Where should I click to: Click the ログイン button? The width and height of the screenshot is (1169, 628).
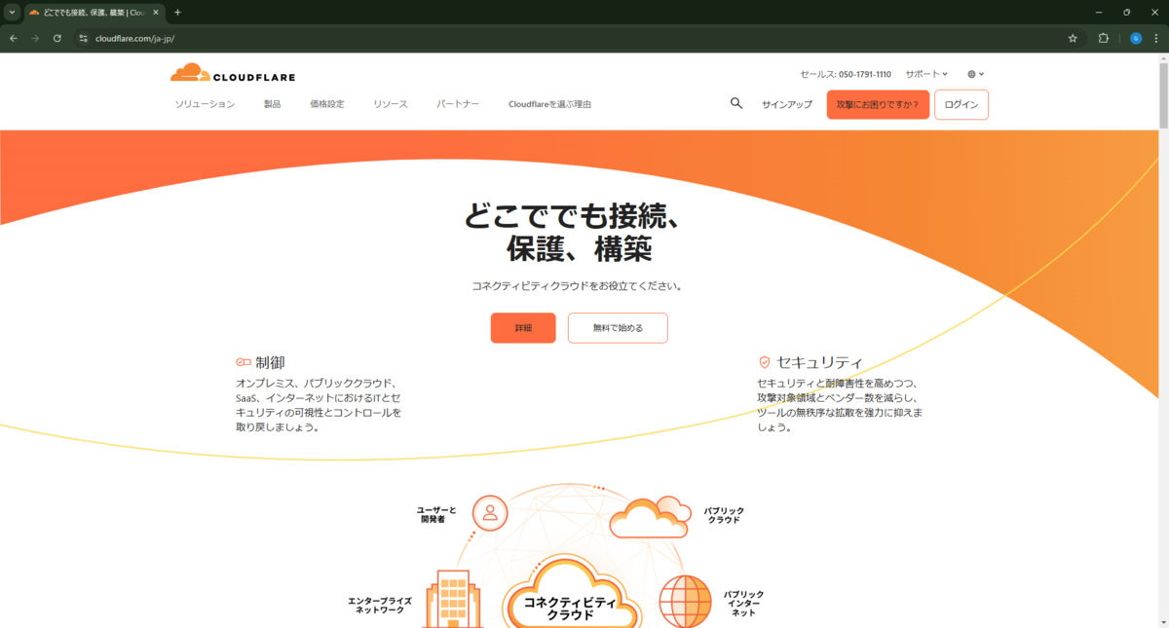[x=962, y=104]
